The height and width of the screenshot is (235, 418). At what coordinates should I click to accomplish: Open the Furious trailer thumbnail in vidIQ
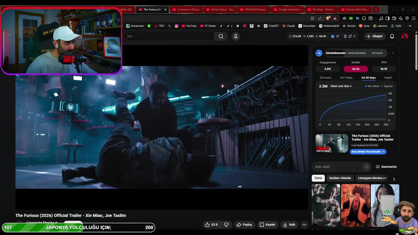point(332,143)
